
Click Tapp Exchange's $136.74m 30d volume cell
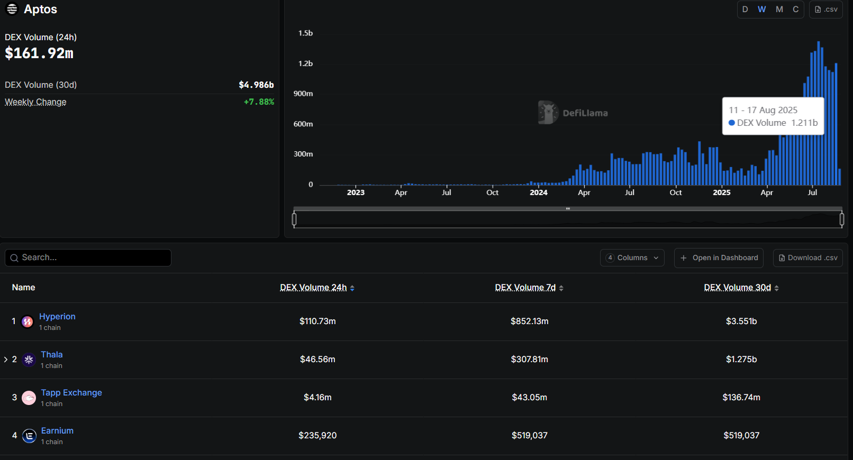[741, 398]
